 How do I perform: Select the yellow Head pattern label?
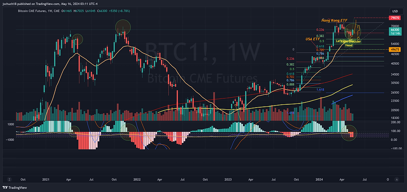(348, 45)
